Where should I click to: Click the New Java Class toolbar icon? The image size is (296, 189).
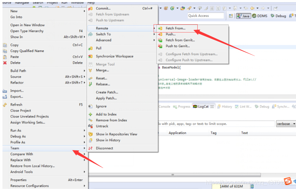[x=172, y=8]
